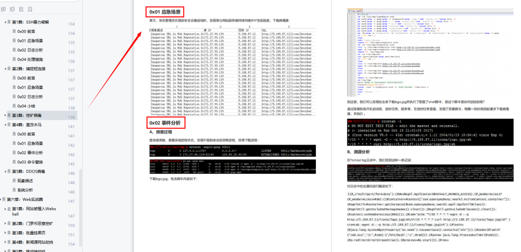Click the netstat terminal output image
This screenshot has width=521, height=252.
pyautogui.click(x=233, y=151)
